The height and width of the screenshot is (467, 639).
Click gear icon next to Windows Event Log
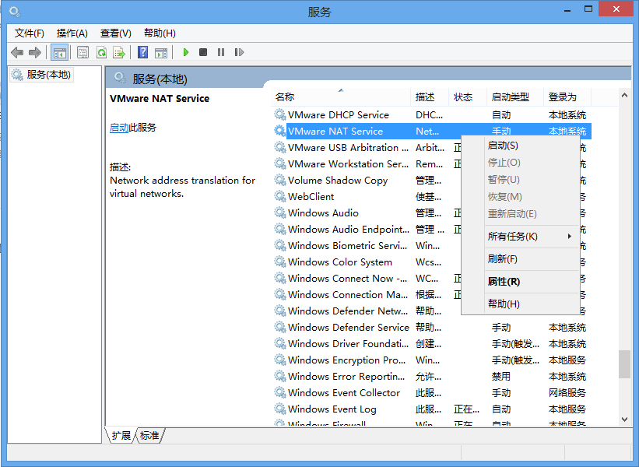coord(279,409)
